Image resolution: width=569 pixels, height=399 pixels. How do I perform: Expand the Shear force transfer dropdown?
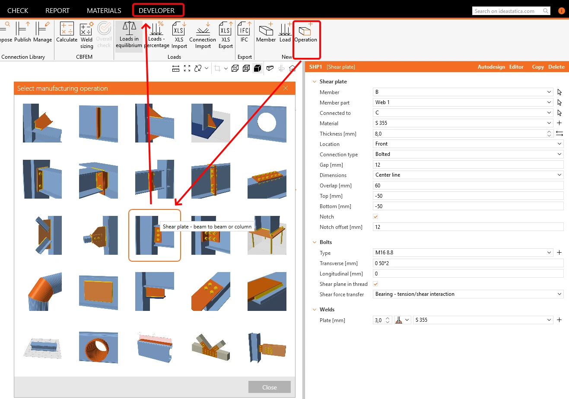click(468, 294)
